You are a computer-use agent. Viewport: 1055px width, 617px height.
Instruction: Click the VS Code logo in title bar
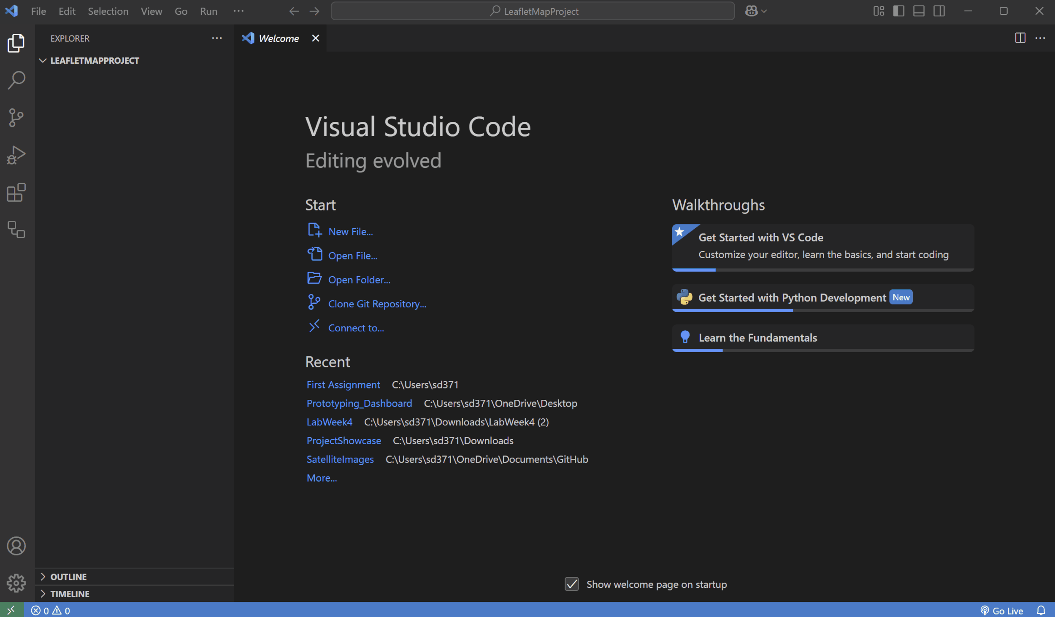11,11
